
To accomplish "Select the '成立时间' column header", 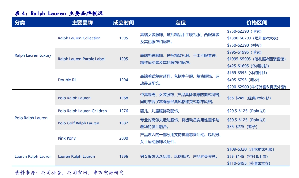I will click(123, 23).
